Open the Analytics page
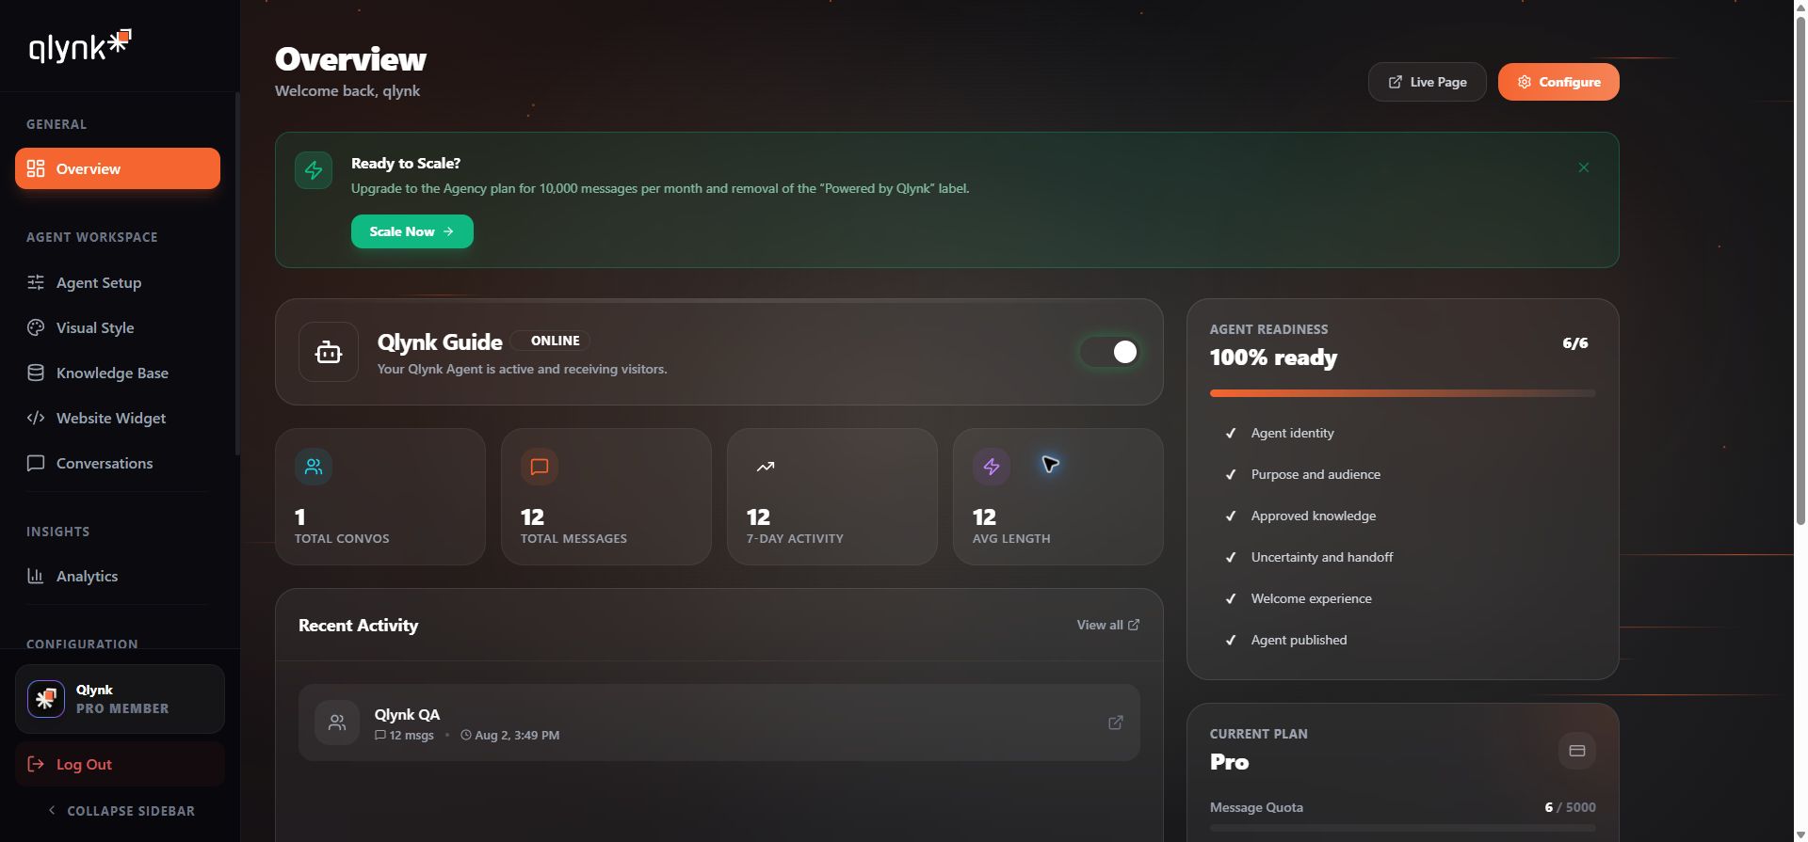 [x=118, y=576]
